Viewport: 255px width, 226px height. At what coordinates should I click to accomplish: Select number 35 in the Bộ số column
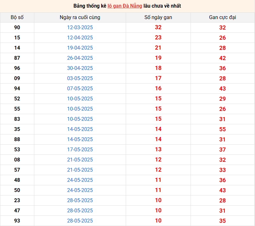(17, 129)
